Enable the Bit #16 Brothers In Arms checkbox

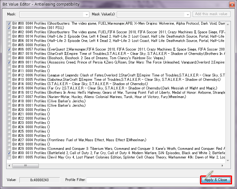coord(9,92)
